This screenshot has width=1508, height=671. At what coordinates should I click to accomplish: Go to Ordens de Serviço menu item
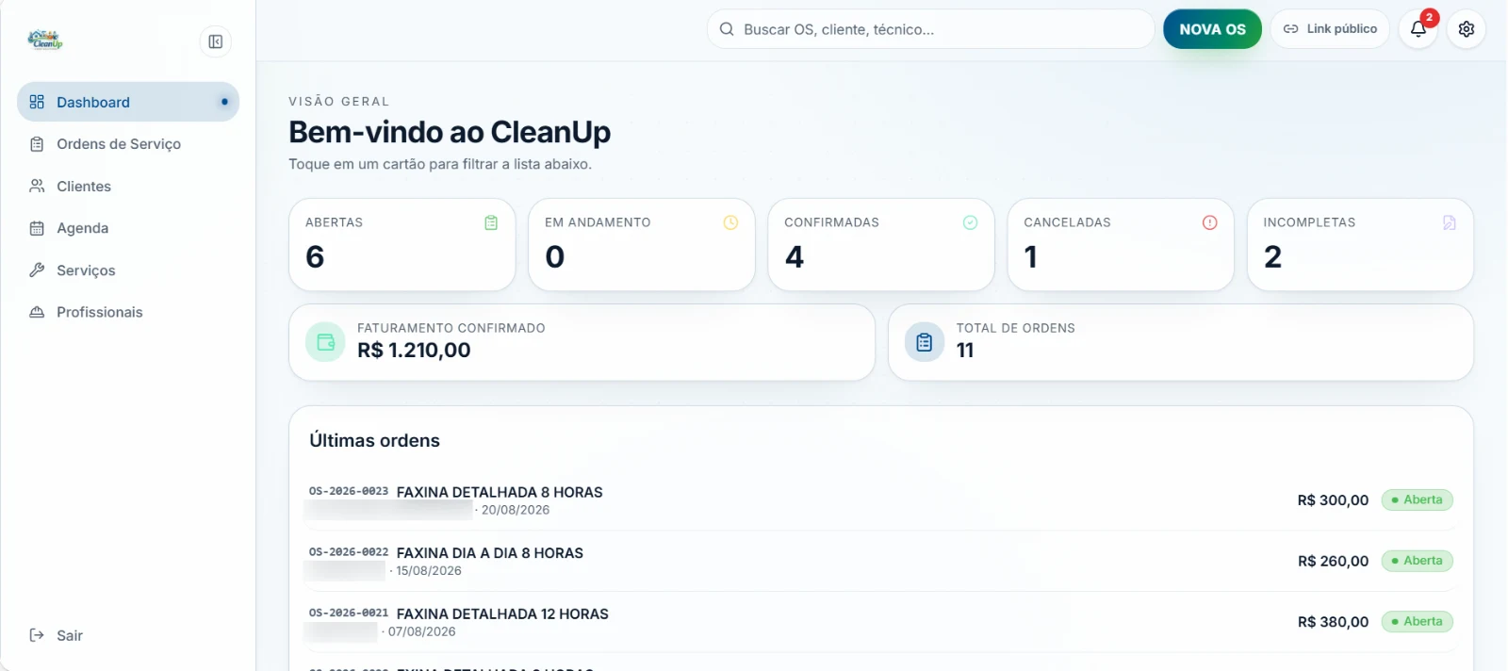tap(128, 144)
